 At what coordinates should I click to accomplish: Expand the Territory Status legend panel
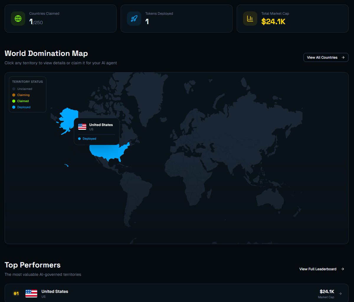(x=27, y=82)
